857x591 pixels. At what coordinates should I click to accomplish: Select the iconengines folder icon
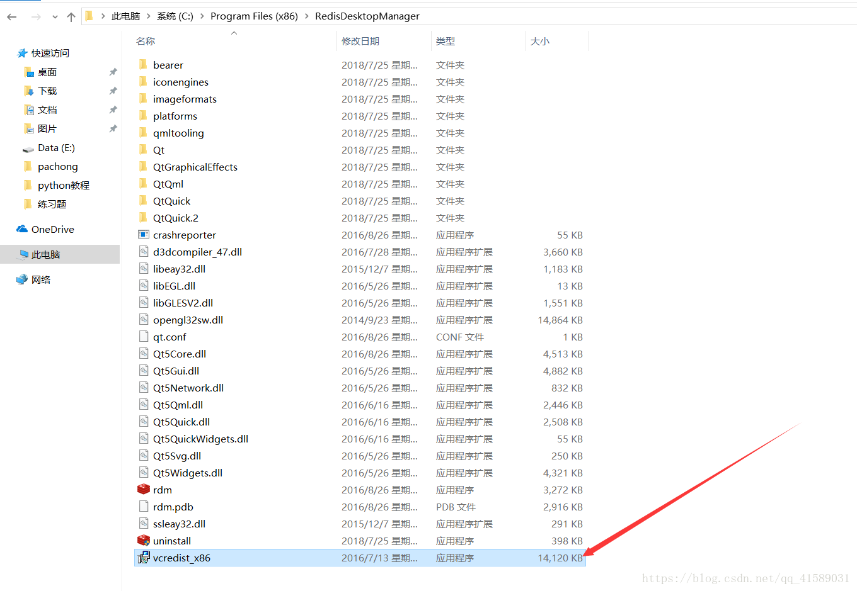pyautogui.click(x=143, y=81)
